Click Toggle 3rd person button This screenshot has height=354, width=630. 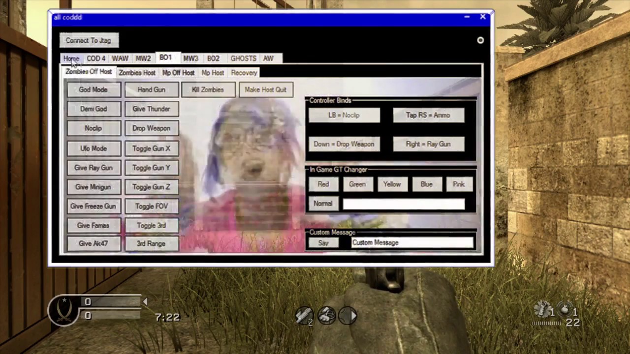pyautogui.click(x=152, y=225)
